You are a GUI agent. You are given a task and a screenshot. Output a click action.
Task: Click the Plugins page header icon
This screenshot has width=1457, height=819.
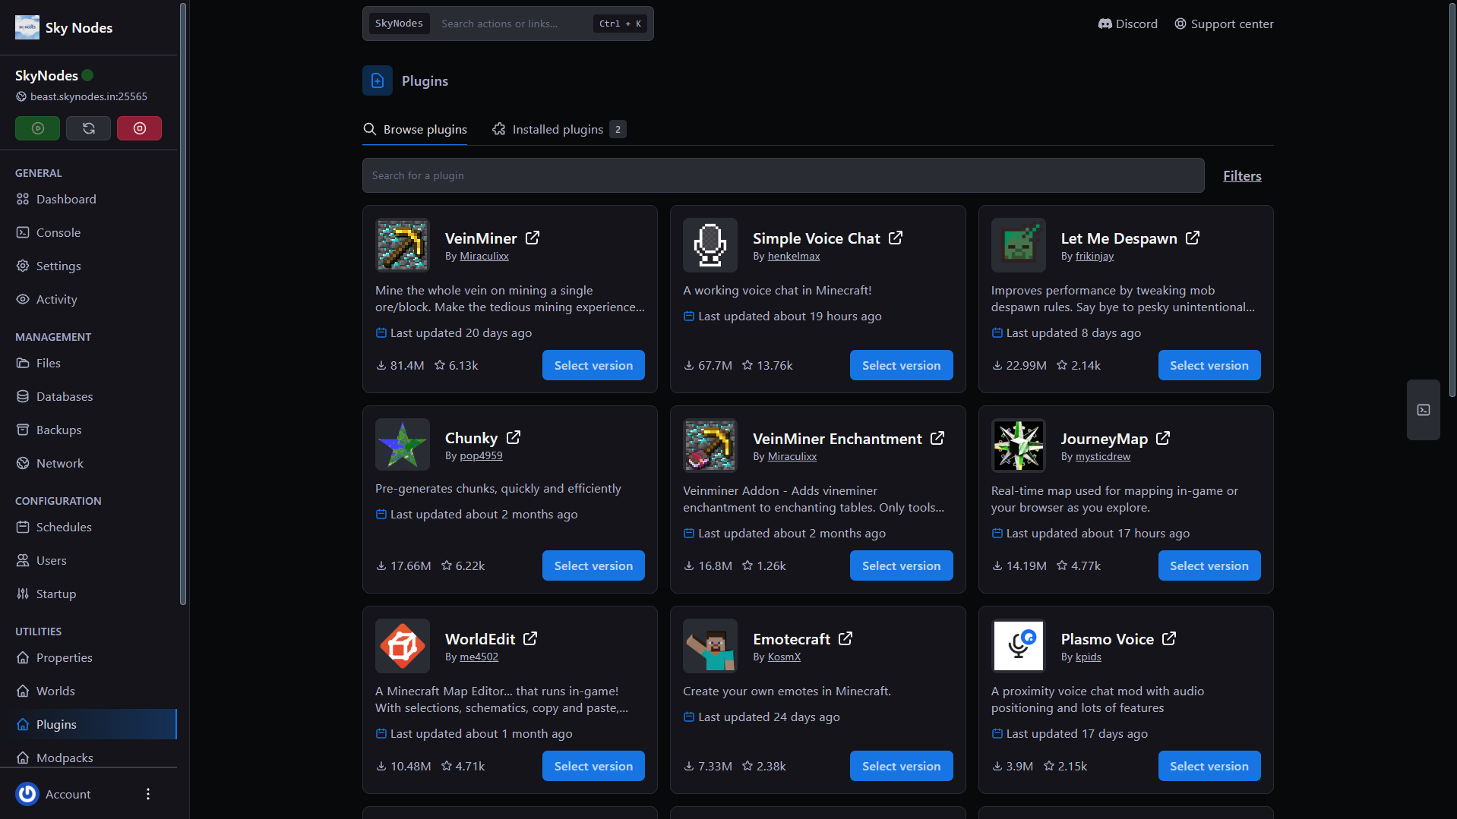point(378,80)
